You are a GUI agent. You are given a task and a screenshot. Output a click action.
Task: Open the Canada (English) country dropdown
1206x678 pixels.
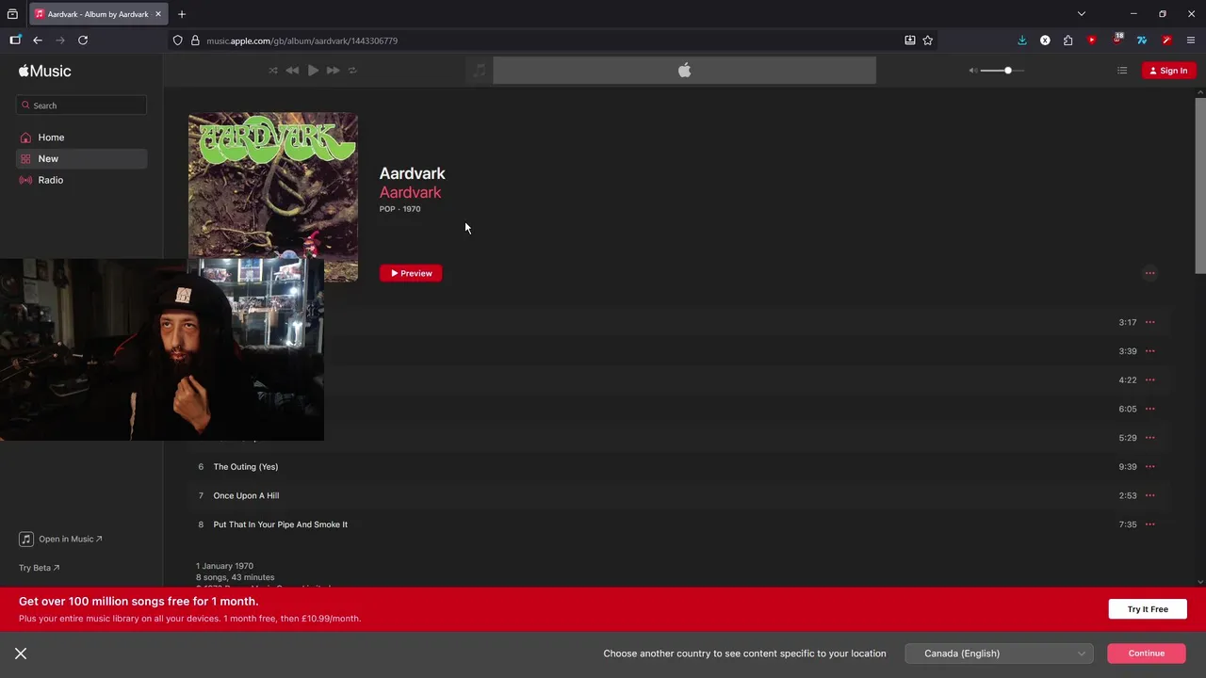click(999, 654)
